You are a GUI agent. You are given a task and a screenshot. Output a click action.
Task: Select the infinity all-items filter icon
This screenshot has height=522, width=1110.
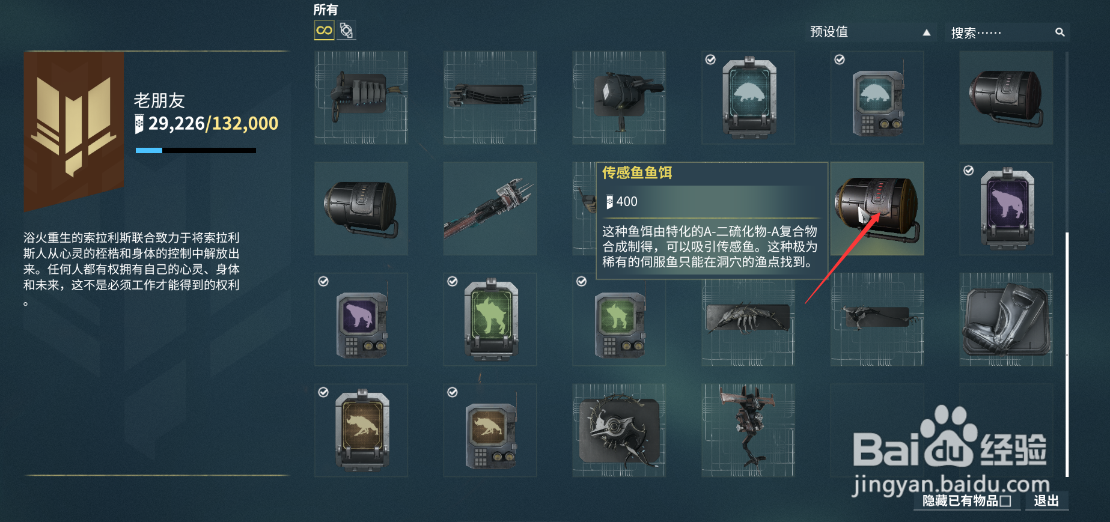coord(324,30)
